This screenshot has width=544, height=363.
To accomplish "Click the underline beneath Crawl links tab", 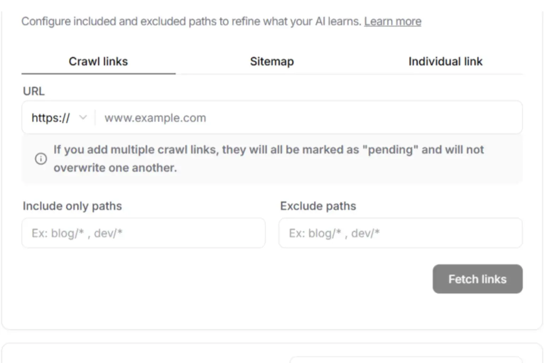I will pyautogui.click(x=98, y=74).
